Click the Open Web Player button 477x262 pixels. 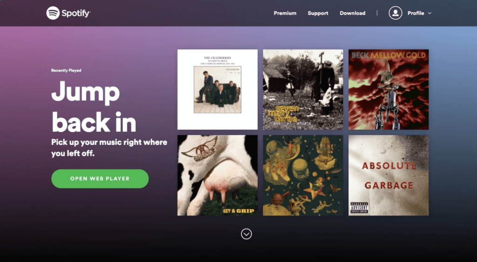(x=100, y=179)
